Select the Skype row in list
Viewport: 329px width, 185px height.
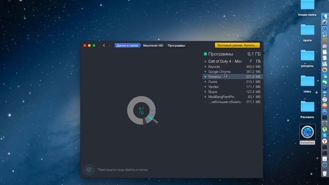(232, 92)
